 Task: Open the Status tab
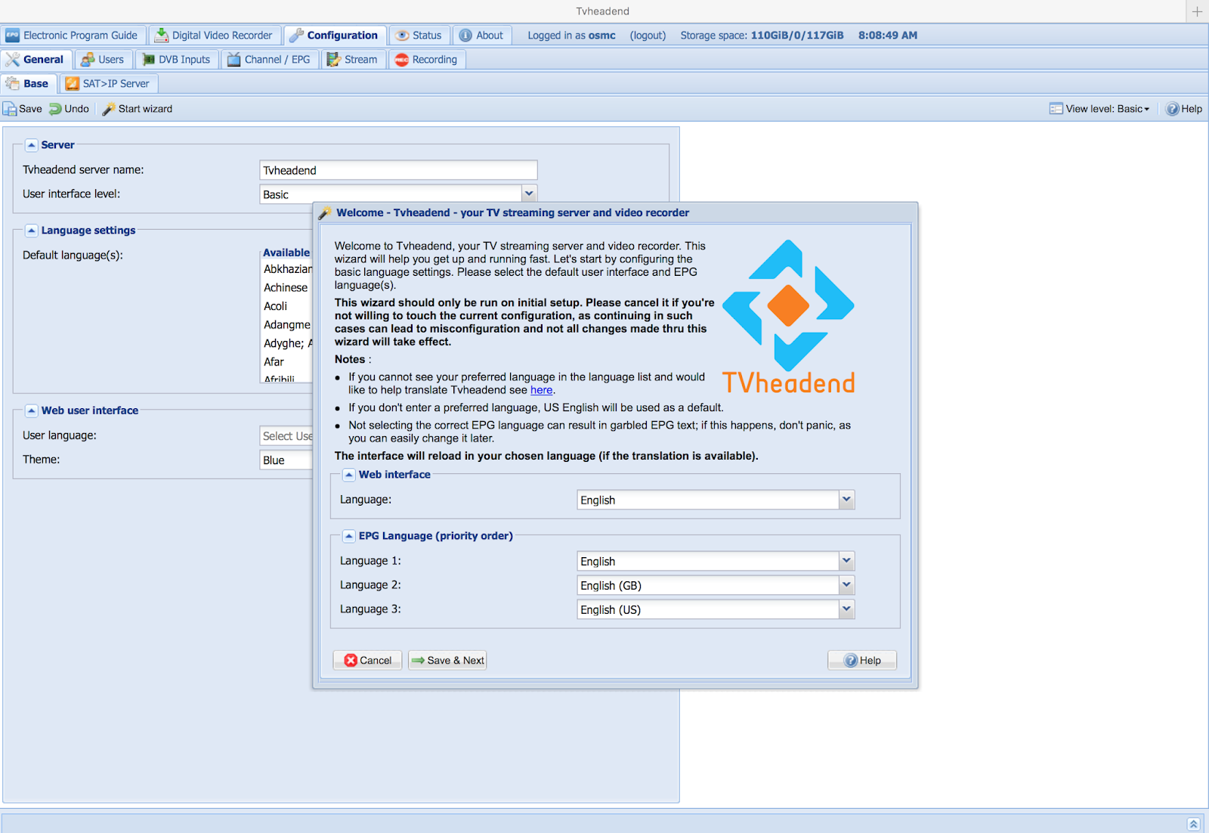(x=419, y=36)
